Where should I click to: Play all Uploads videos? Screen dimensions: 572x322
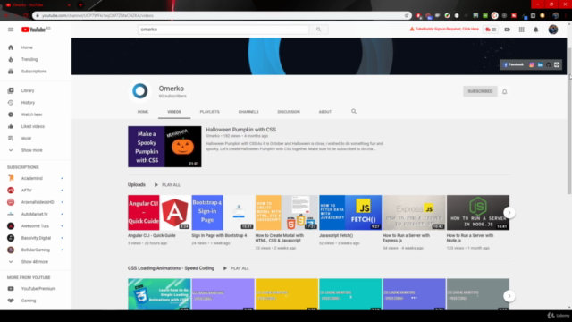click(167, 185)
